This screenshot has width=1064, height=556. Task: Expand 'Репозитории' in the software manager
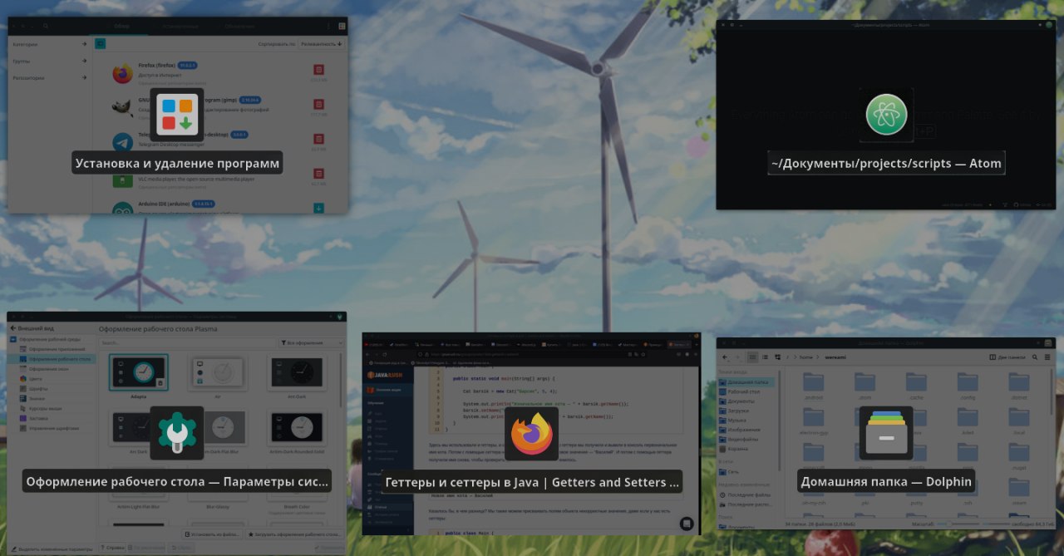pos(49,78)
